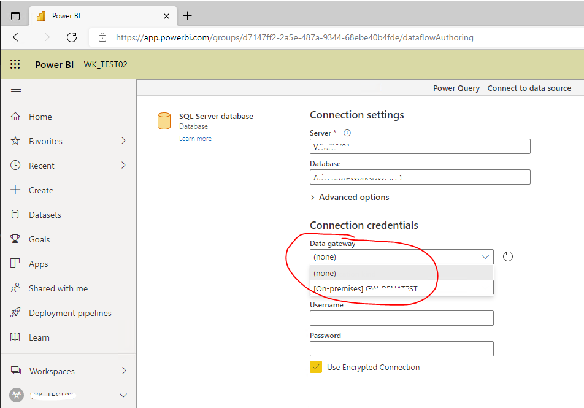Click the Server input field
The image size is (584, 408).
click(x=420, y=147)
